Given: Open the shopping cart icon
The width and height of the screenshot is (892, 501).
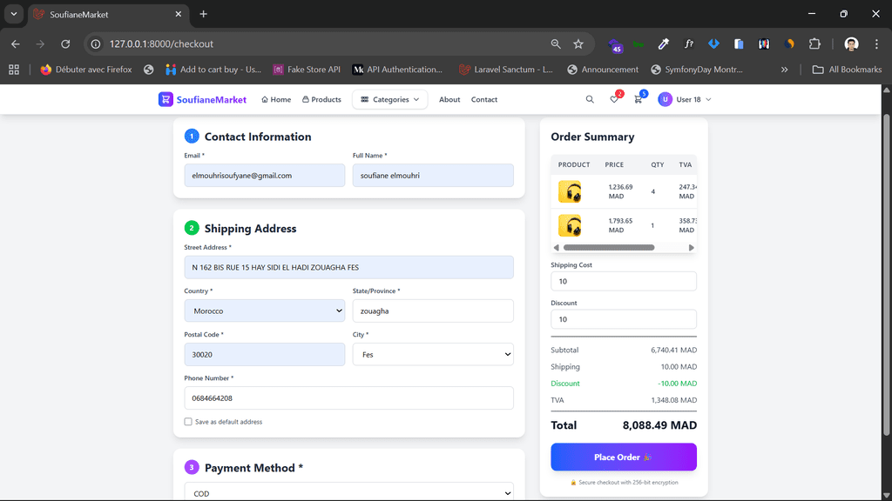Looking at the screenshot, I should tap(638, 100).
